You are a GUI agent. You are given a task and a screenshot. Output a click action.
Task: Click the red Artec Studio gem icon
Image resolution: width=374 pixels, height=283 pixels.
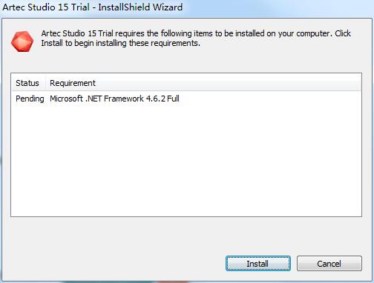point(22,41)
